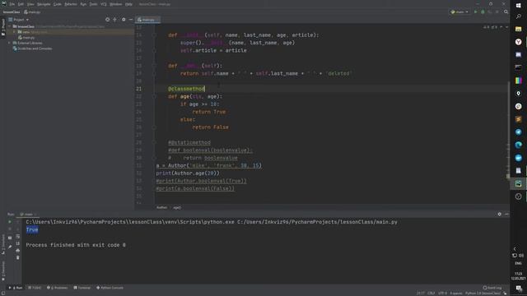Open the Tools menu

[93, 4]
